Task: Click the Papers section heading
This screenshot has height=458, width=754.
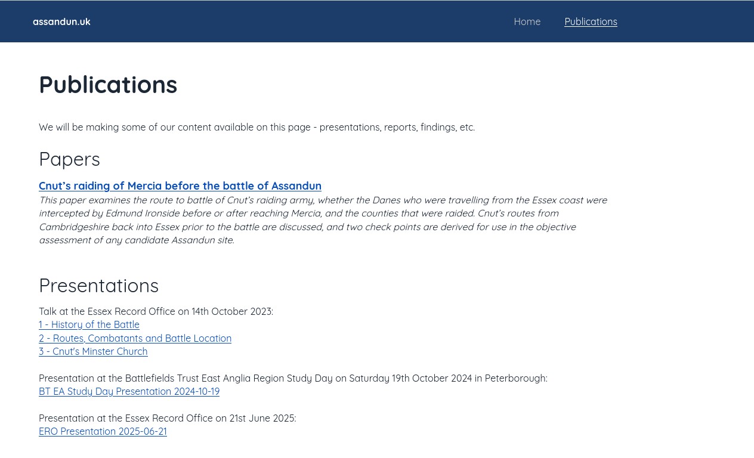Action: point(69,159)
